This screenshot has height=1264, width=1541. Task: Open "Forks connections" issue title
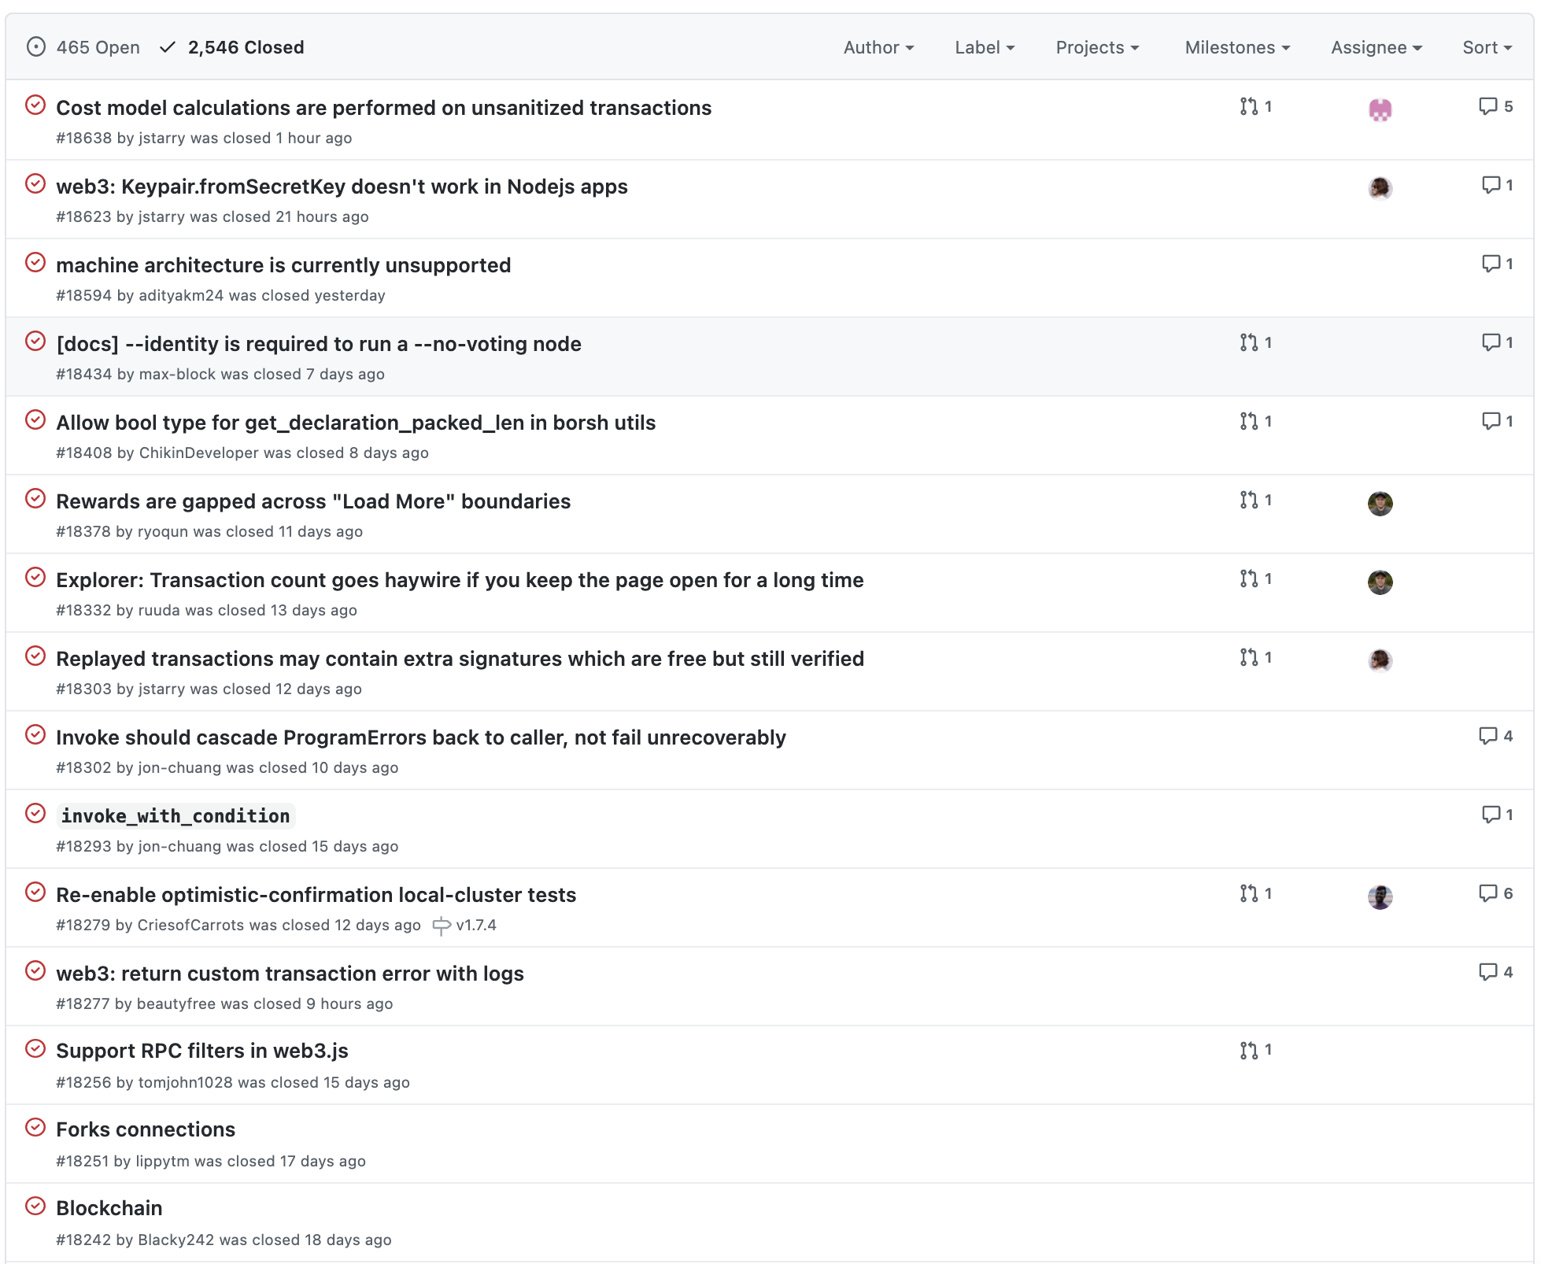tap(146, 1129)
